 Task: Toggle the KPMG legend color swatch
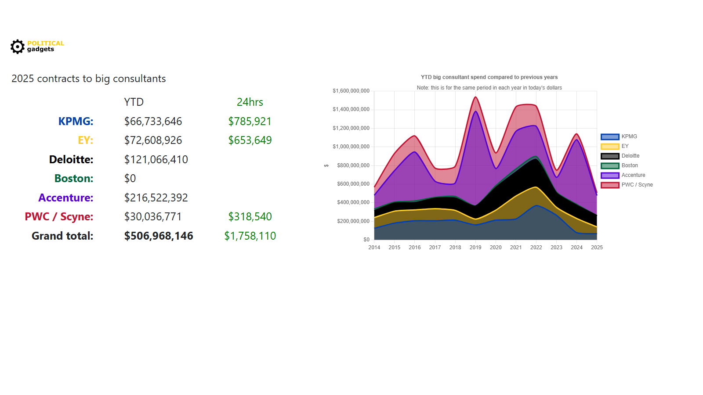click(x=610, y=137)
